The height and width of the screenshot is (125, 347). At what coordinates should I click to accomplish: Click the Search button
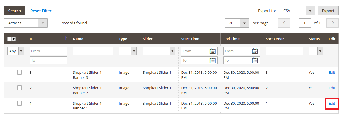tap(14, 11)
